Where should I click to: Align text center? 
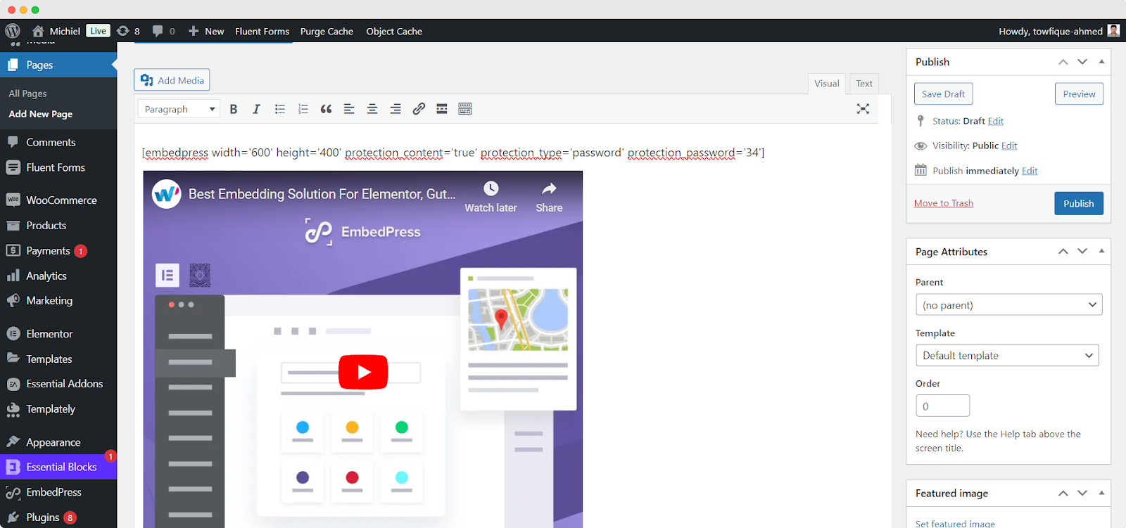pos(372,109)
